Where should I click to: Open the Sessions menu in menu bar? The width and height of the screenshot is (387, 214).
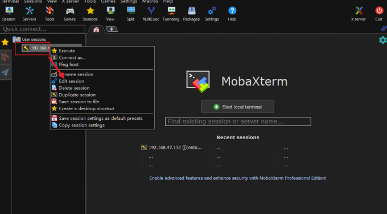point(33,2)
